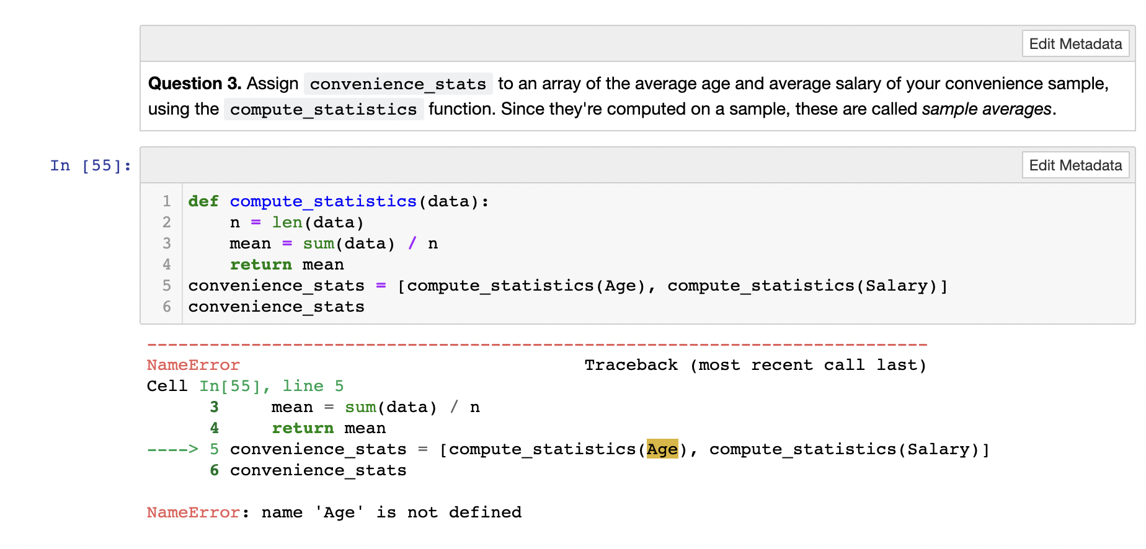The height and width of the screenshot is (549, 1146).
Task: Click 'Traceback (most recent call last)' text
Action: (755, 365)
